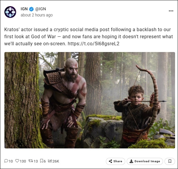The height and width of the screenshot is (169, 178).
Task: Click the retweet arrows icon
Action: [30, 161]
